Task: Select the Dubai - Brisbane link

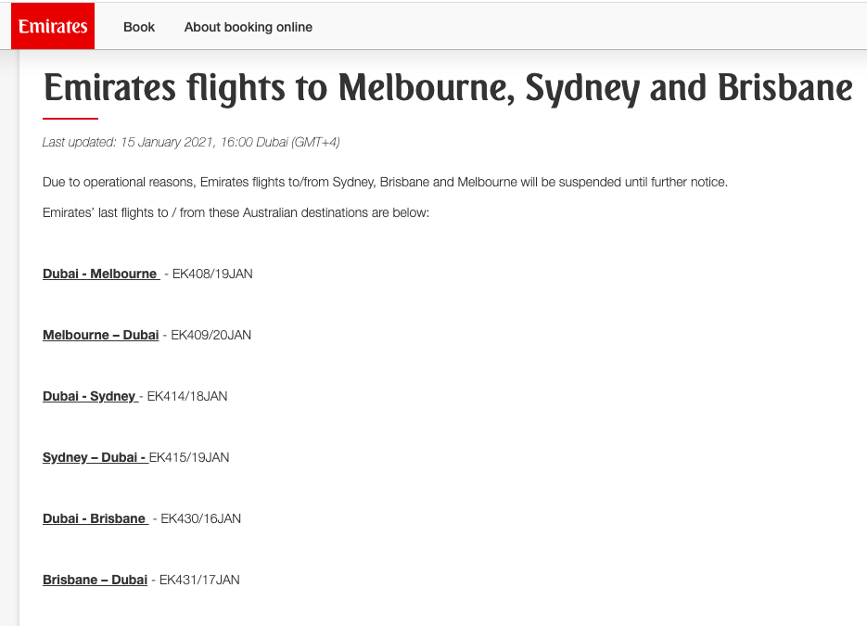Action: tap(96, 518)
